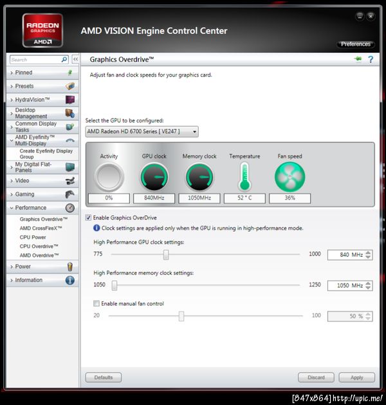Click the Video camera icon

[70, 180]
